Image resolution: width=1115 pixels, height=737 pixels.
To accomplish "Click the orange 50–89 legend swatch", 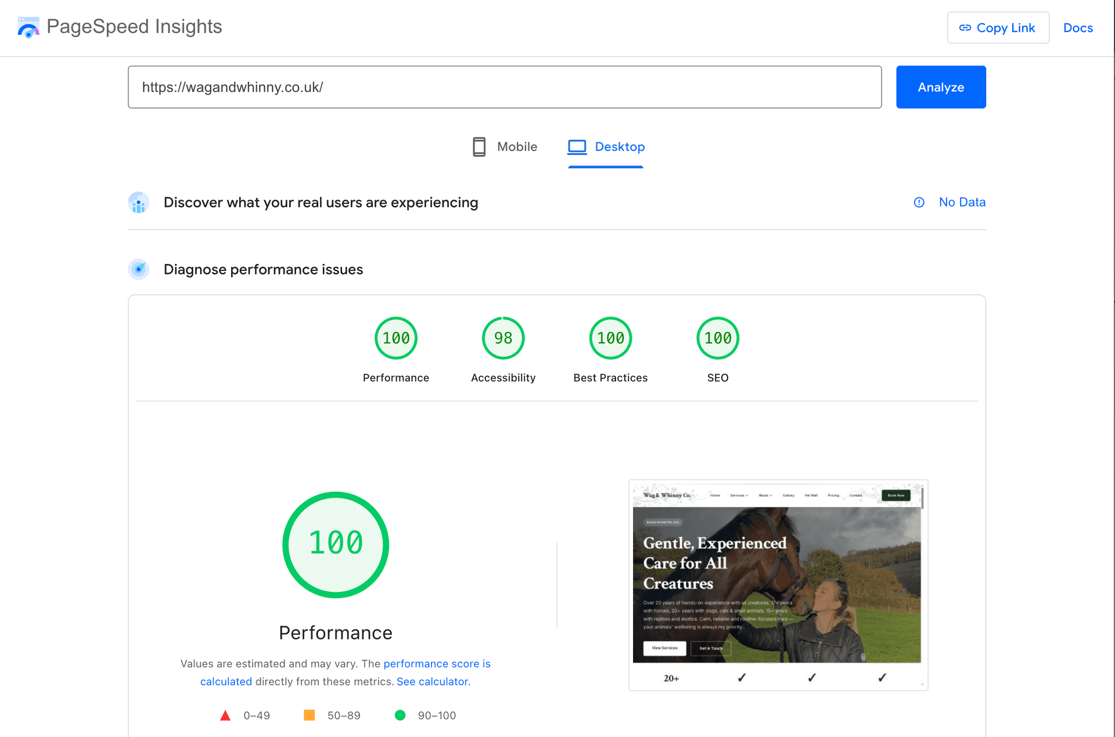I will click(310, 715).
